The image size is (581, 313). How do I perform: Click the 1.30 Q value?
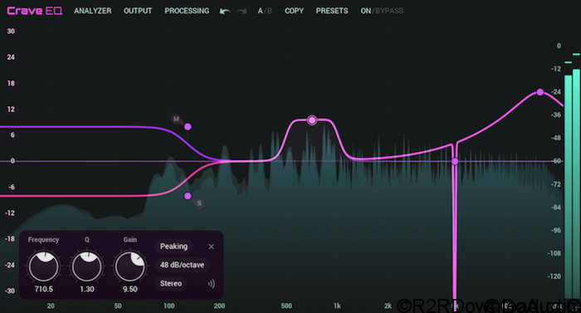coord(87,289)
